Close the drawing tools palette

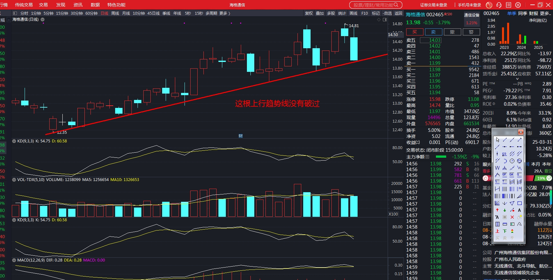coord(521,132)
